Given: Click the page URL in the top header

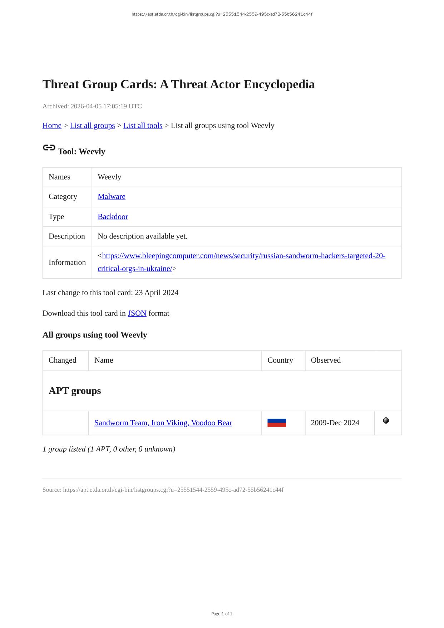Looking at the screenshot, I should (x=222, y=14).
